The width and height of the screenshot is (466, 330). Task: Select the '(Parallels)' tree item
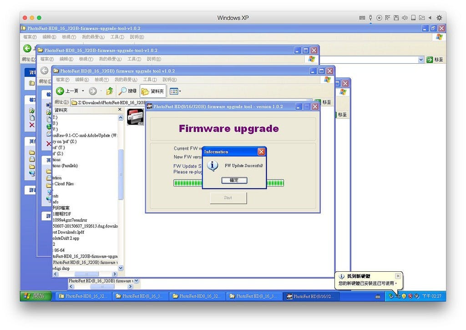pos(65,166)
